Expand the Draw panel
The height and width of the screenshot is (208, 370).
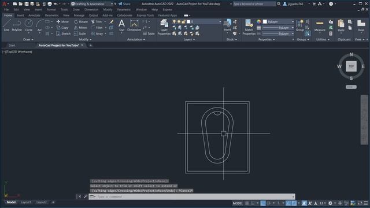pos(28,39)
